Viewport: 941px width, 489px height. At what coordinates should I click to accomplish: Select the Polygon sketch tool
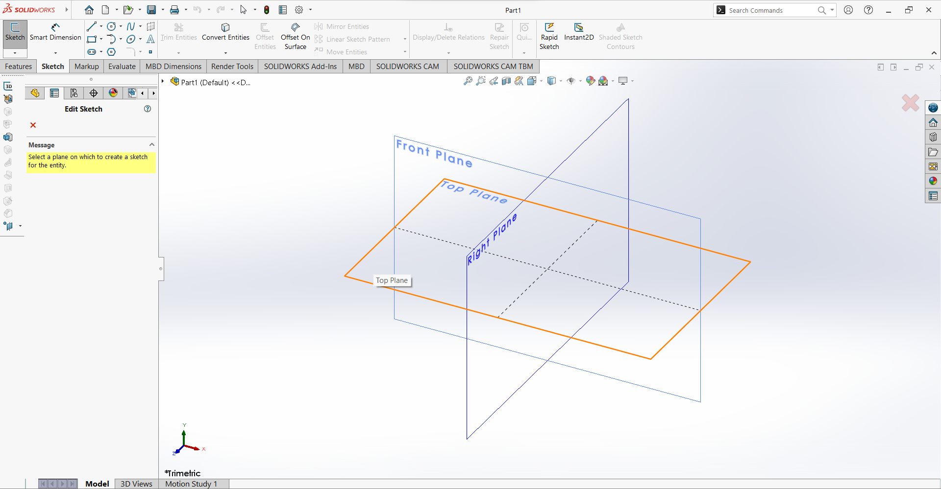click(x=111, y=52)
